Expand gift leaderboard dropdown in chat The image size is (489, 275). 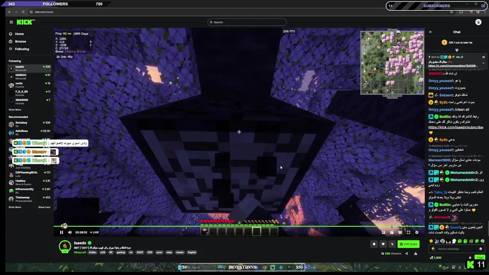coord(457,50)
